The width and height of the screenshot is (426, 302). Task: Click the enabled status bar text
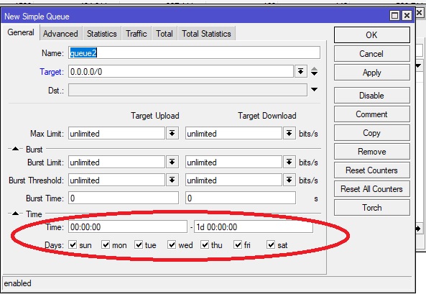[18, 283]
